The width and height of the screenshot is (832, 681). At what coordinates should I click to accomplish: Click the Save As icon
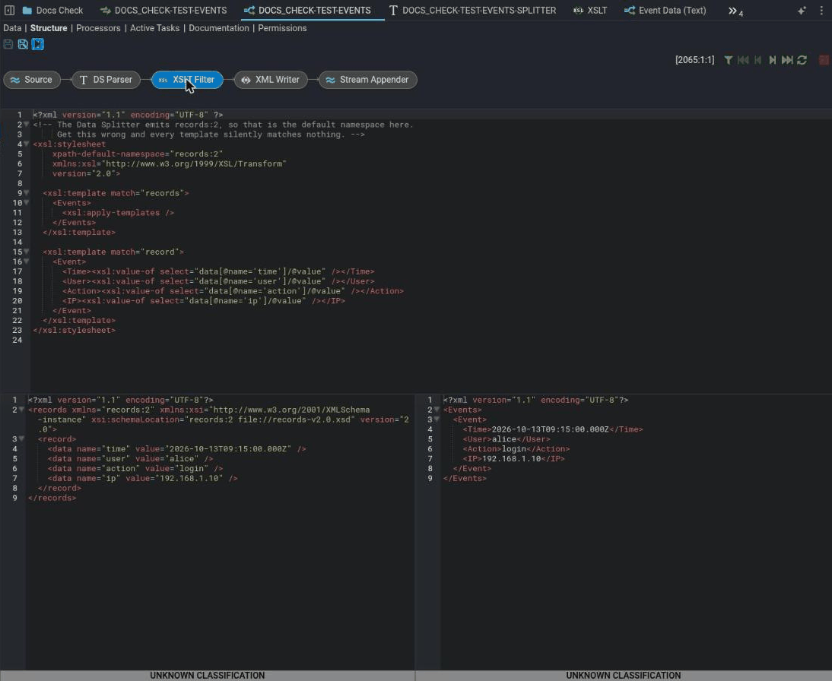(x=23, y=44)
